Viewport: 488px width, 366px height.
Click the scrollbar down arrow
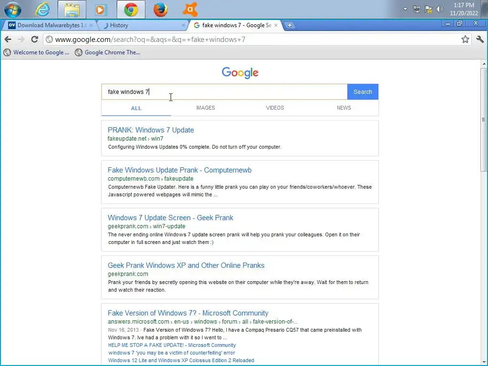(484, 362)
